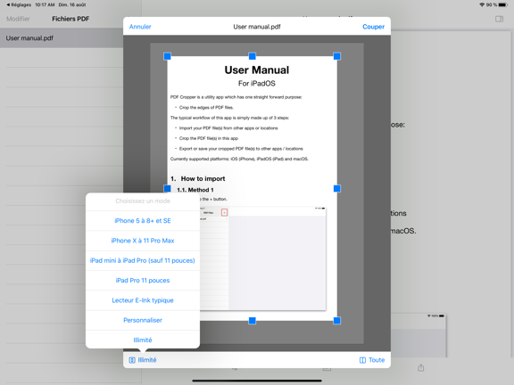The image size is (514, 385).
Task: Click the pages icon beside Toute
Action: pyautogui.click(x=362, y=360)
